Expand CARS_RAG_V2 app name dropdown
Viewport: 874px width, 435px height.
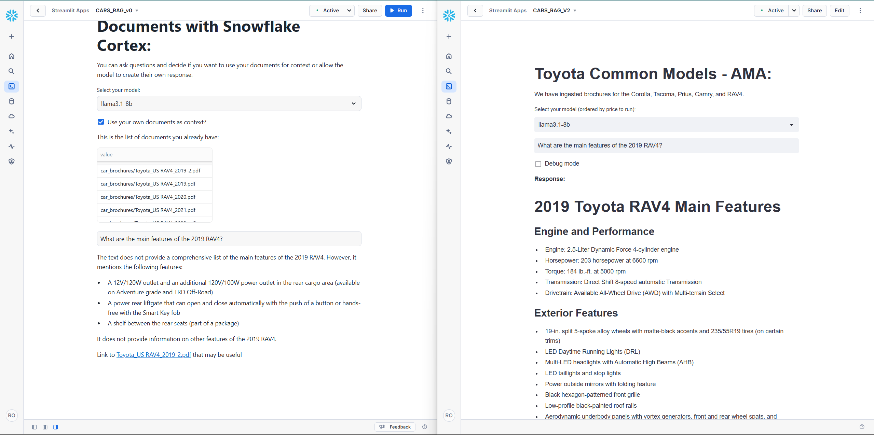575,11
